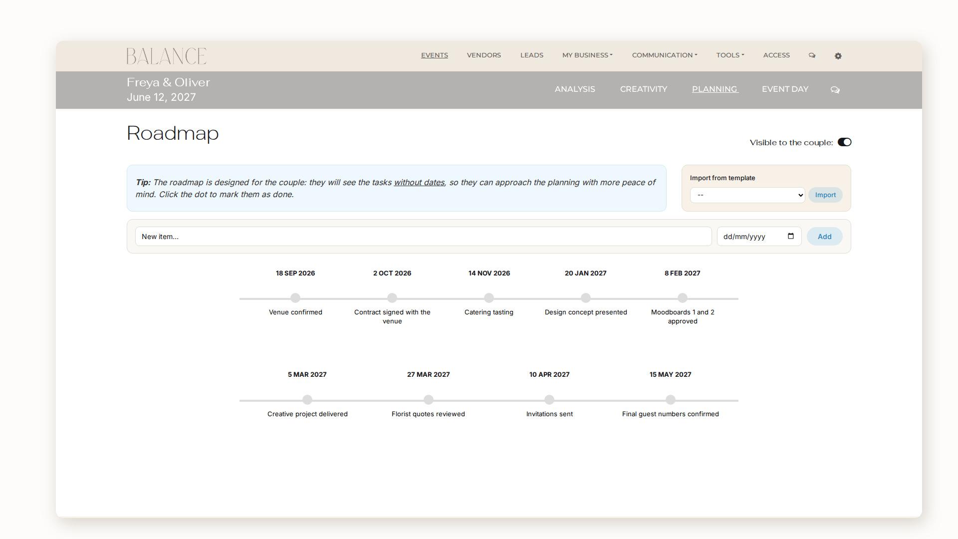Click the Import button
The height and width of the screenshot is (539, 958).
point(825,195)
